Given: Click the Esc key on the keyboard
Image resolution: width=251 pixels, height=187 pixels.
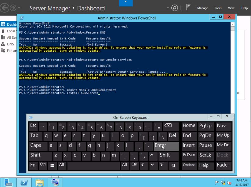Looking at the screenshot, I should (x=33, y=127).
